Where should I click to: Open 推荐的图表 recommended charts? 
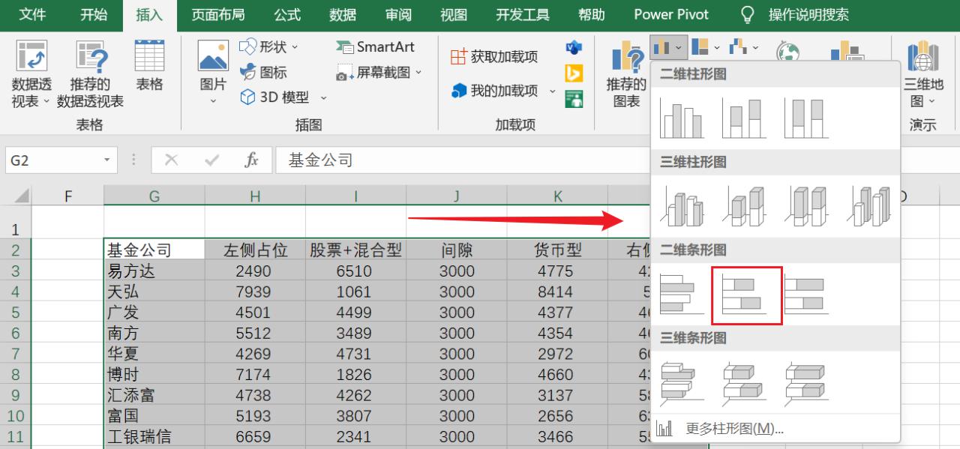pos(626,74)
